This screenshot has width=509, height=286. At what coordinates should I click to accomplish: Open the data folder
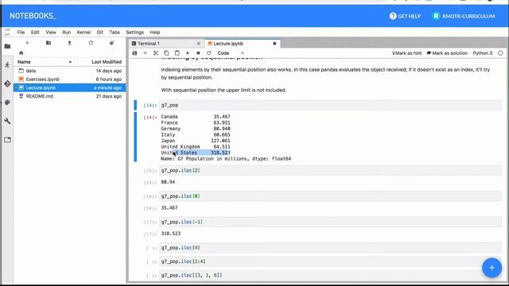pos(69,71)
